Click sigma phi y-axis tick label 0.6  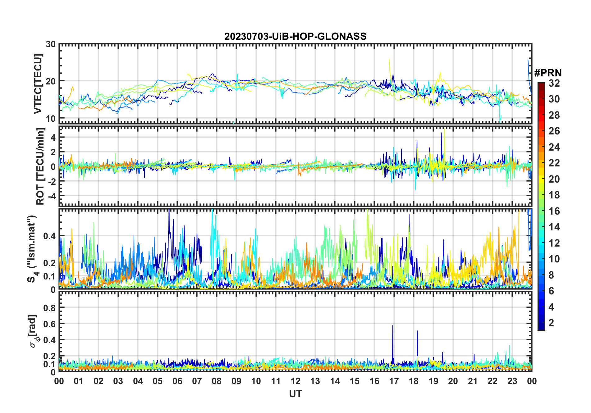coord(49,324)
